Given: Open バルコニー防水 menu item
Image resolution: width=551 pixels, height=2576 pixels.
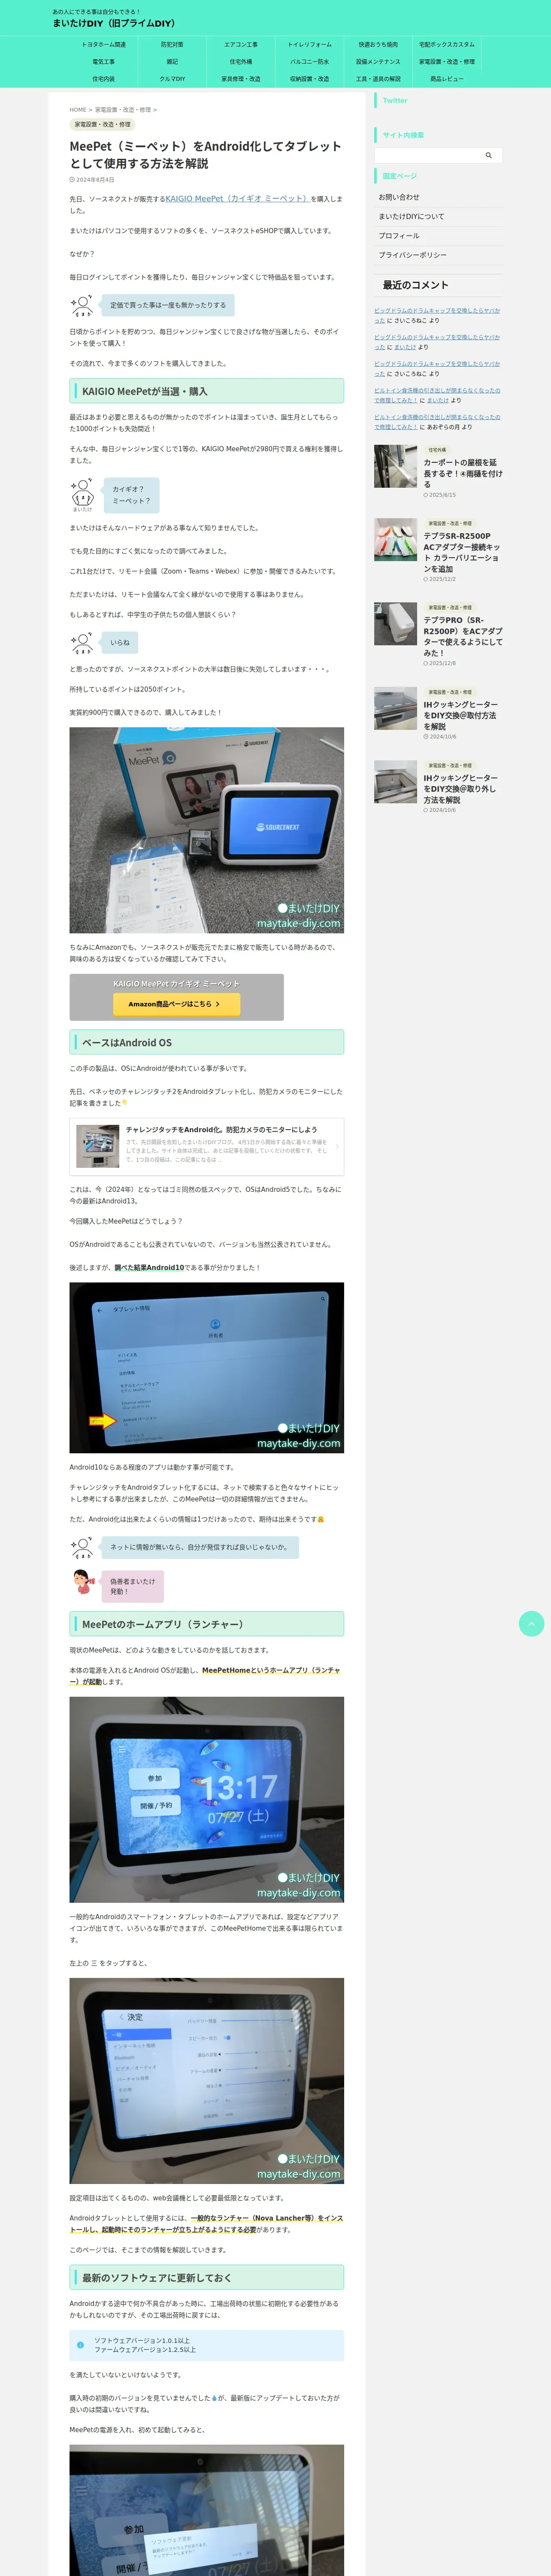Looking at the screenshot, I should (310, 62).
